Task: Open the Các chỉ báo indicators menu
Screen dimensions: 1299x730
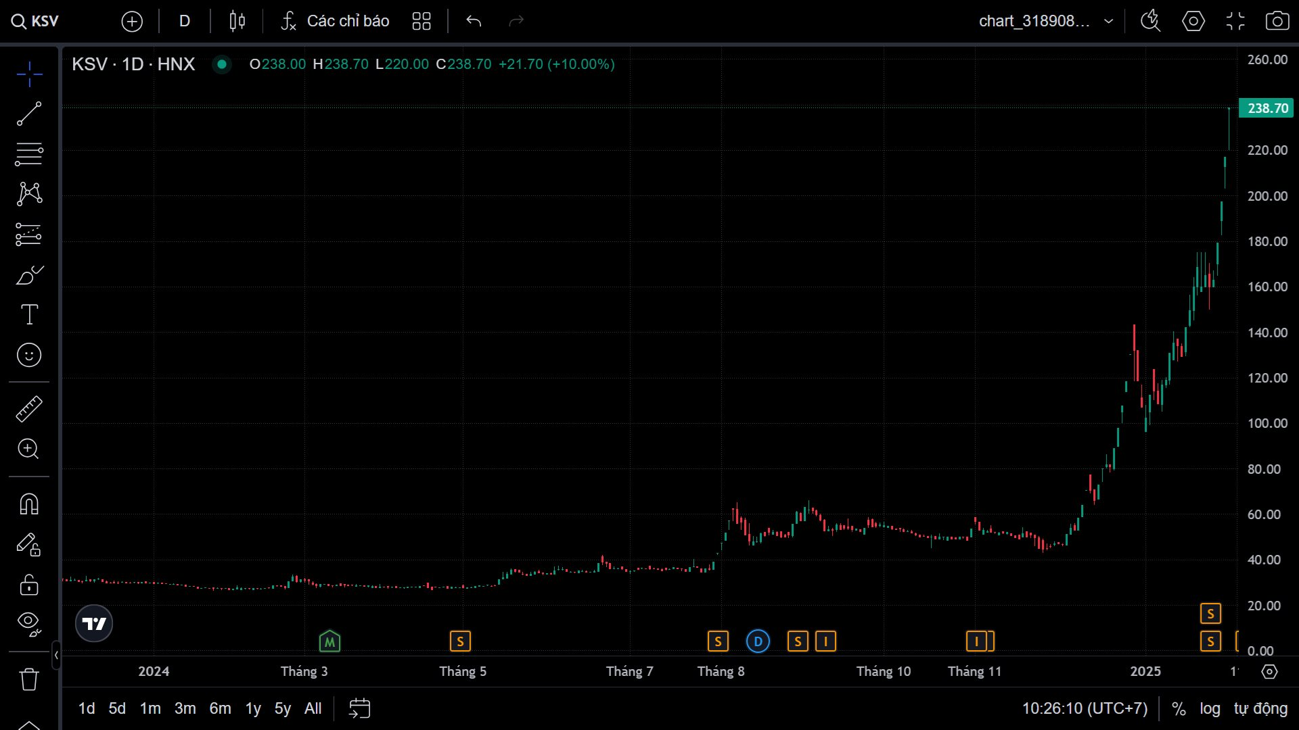Action: [335, 21]
